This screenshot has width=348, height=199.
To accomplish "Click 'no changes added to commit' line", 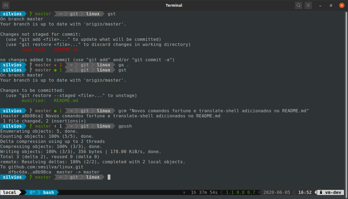I will tap(88, 60).
